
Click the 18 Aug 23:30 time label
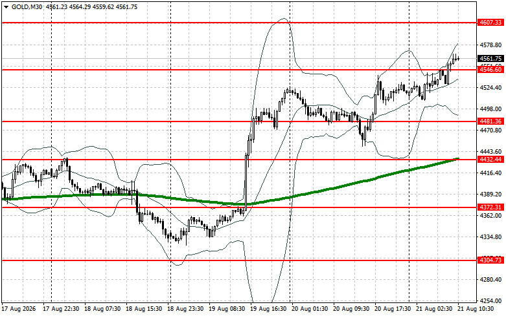[185, 309]
